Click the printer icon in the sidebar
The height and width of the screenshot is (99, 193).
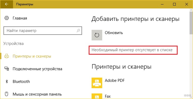(x=7, y=56)
